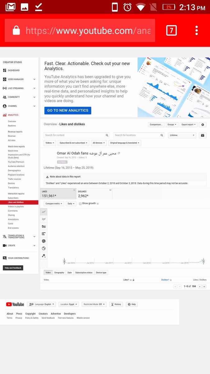Expand the Channel section chevron
Screen dimensions: 210x374
point(34,106)
